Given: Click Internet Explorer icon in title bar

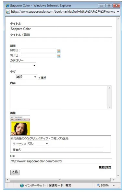Looking at the screenshot, I should pyautogui.click(x=7, y=6).
